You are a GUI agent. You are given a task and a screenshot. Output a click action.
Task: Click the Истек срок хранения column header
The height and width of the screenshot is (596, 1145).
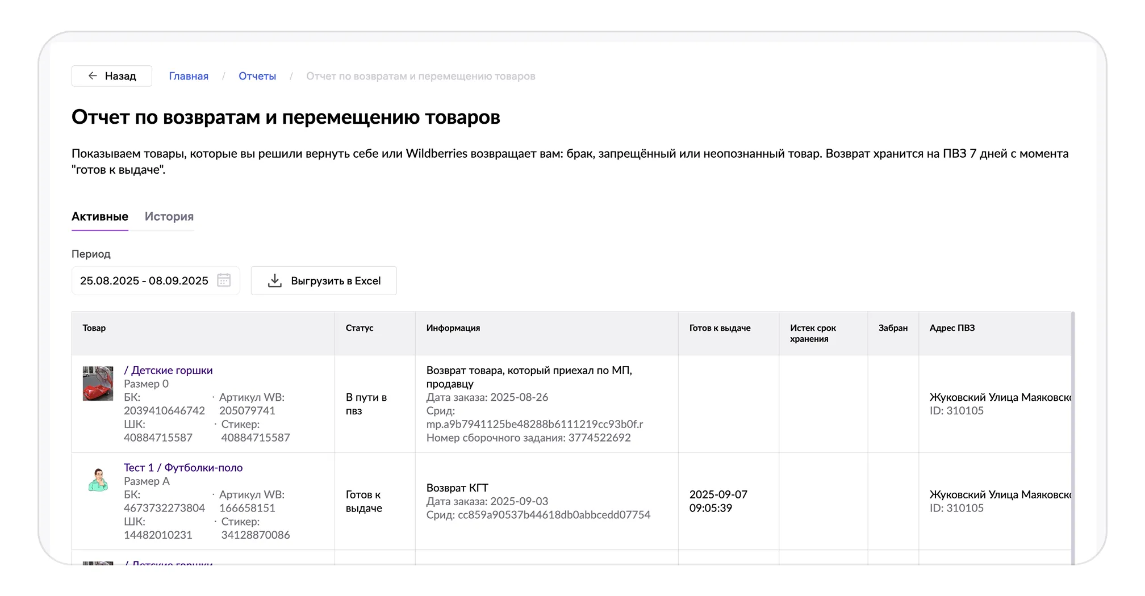(x=813, y=333)
